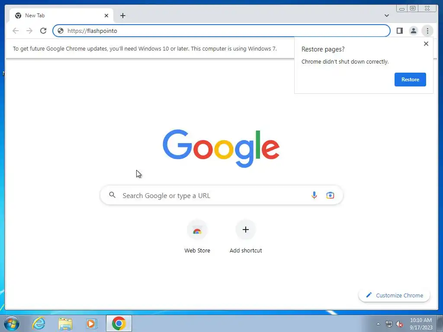
Task: Launch Internet Explorer from taskbar
Action: [x=39, y=323]
